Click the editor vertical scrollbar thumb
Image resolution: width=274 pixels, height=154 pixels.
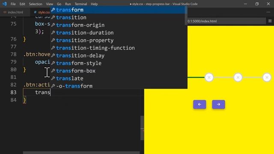click(142, 128)
